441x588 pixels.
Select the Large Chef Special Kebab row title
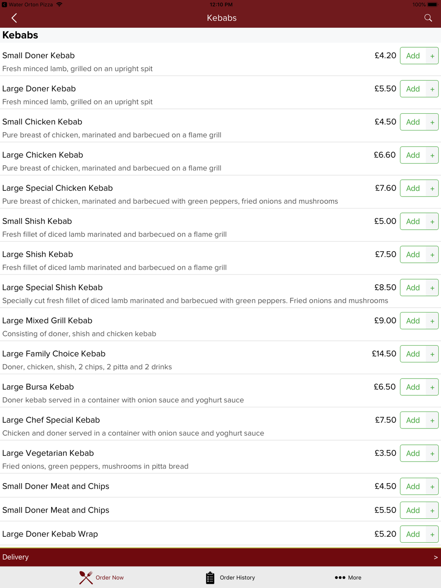click(51, 420)
